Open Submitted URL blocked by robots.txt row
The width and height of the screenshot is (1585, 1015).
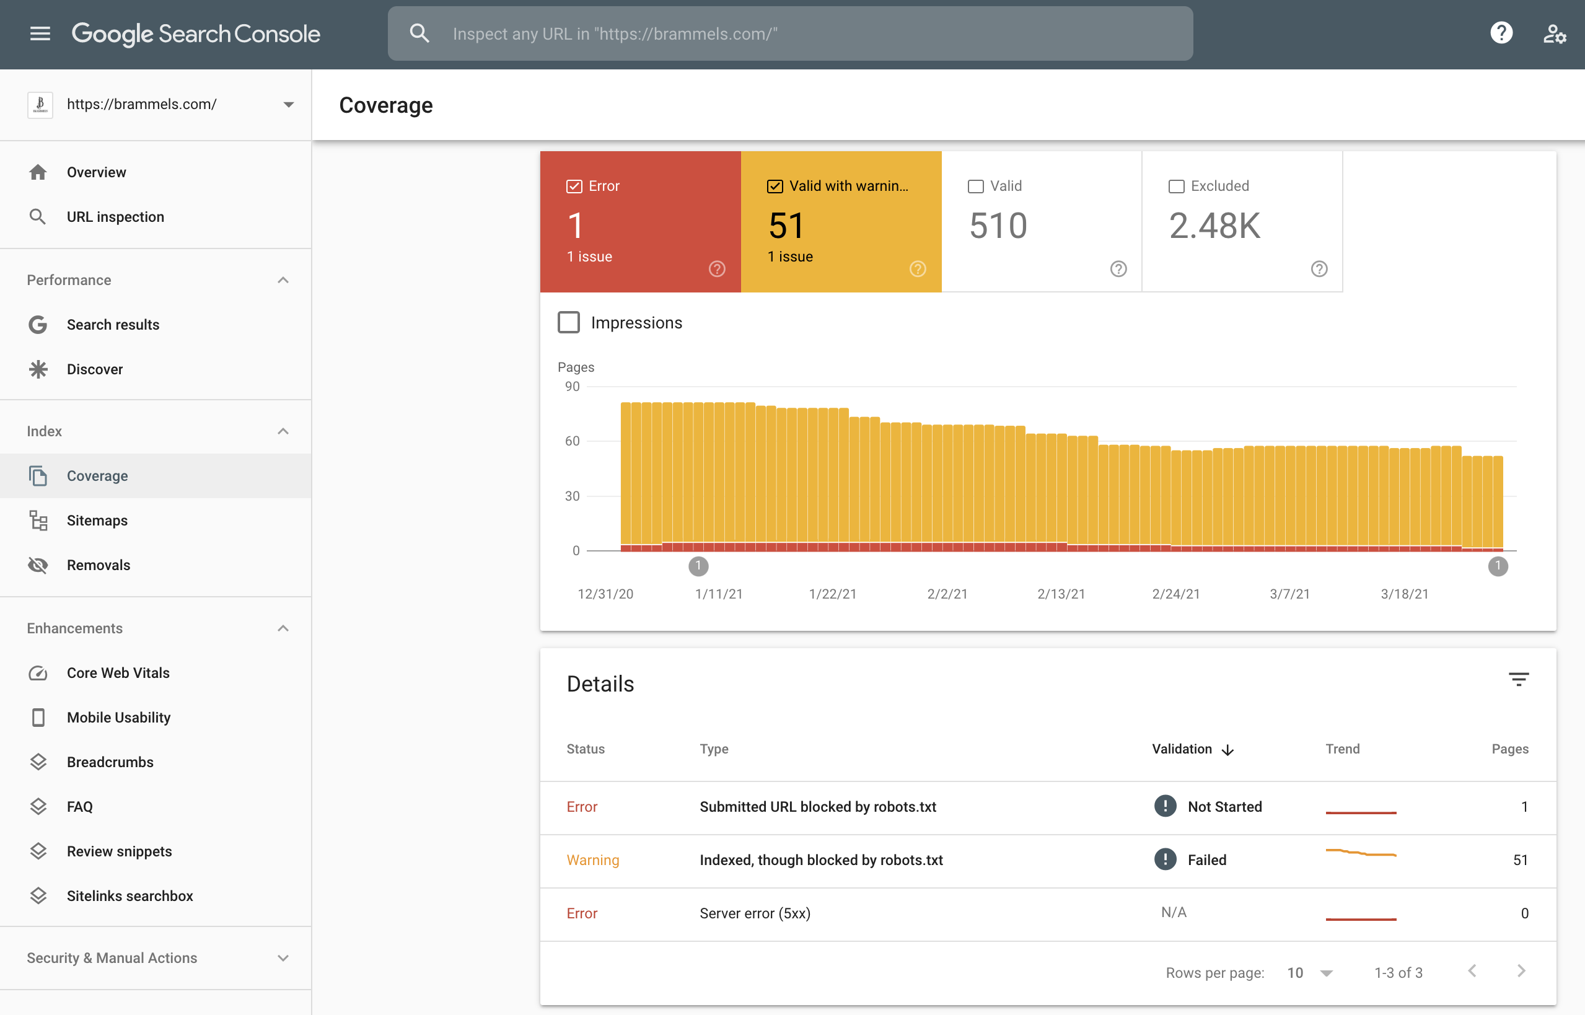pos(1048,807)
